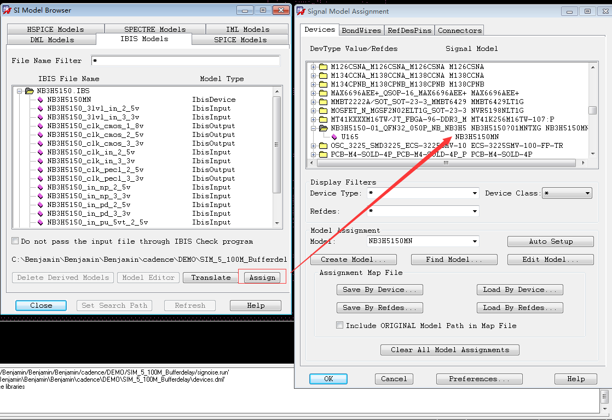Click the M134CCNA folder icon

pyautogui.click(x=323, y=76)
